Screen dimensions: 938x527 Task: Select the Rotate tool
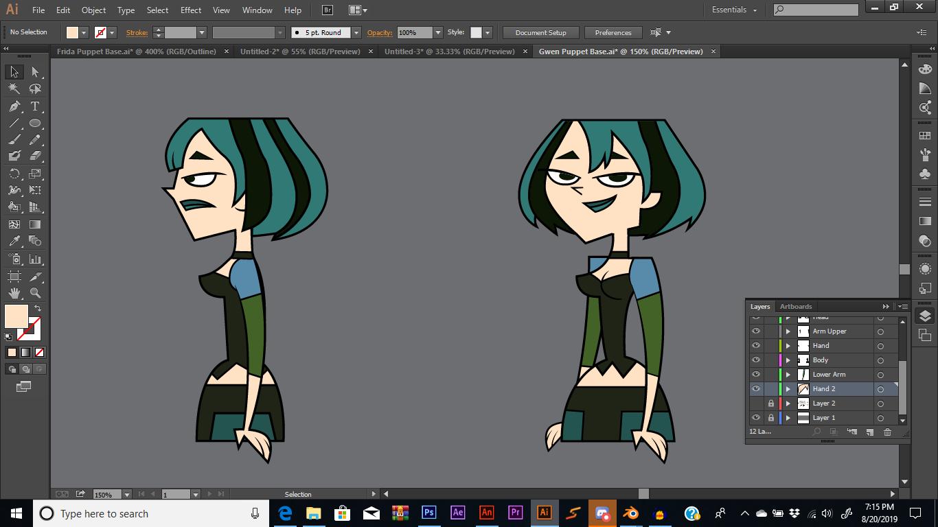point(14,174)
